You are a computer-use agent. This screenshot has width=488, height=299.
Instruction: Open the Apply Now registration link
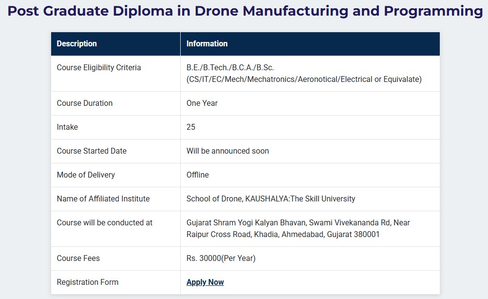tap(205, 282)
